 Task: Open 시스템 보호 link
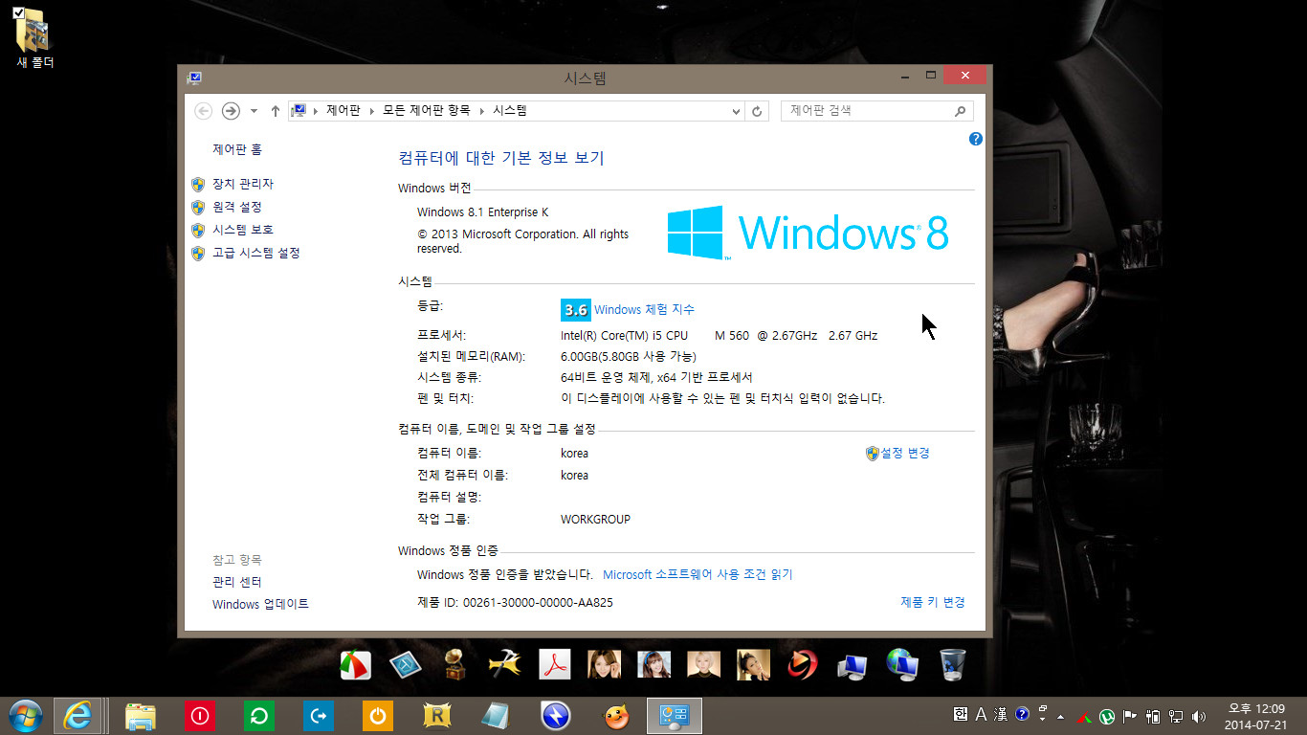pyautogui.click(x=242, y=230)
